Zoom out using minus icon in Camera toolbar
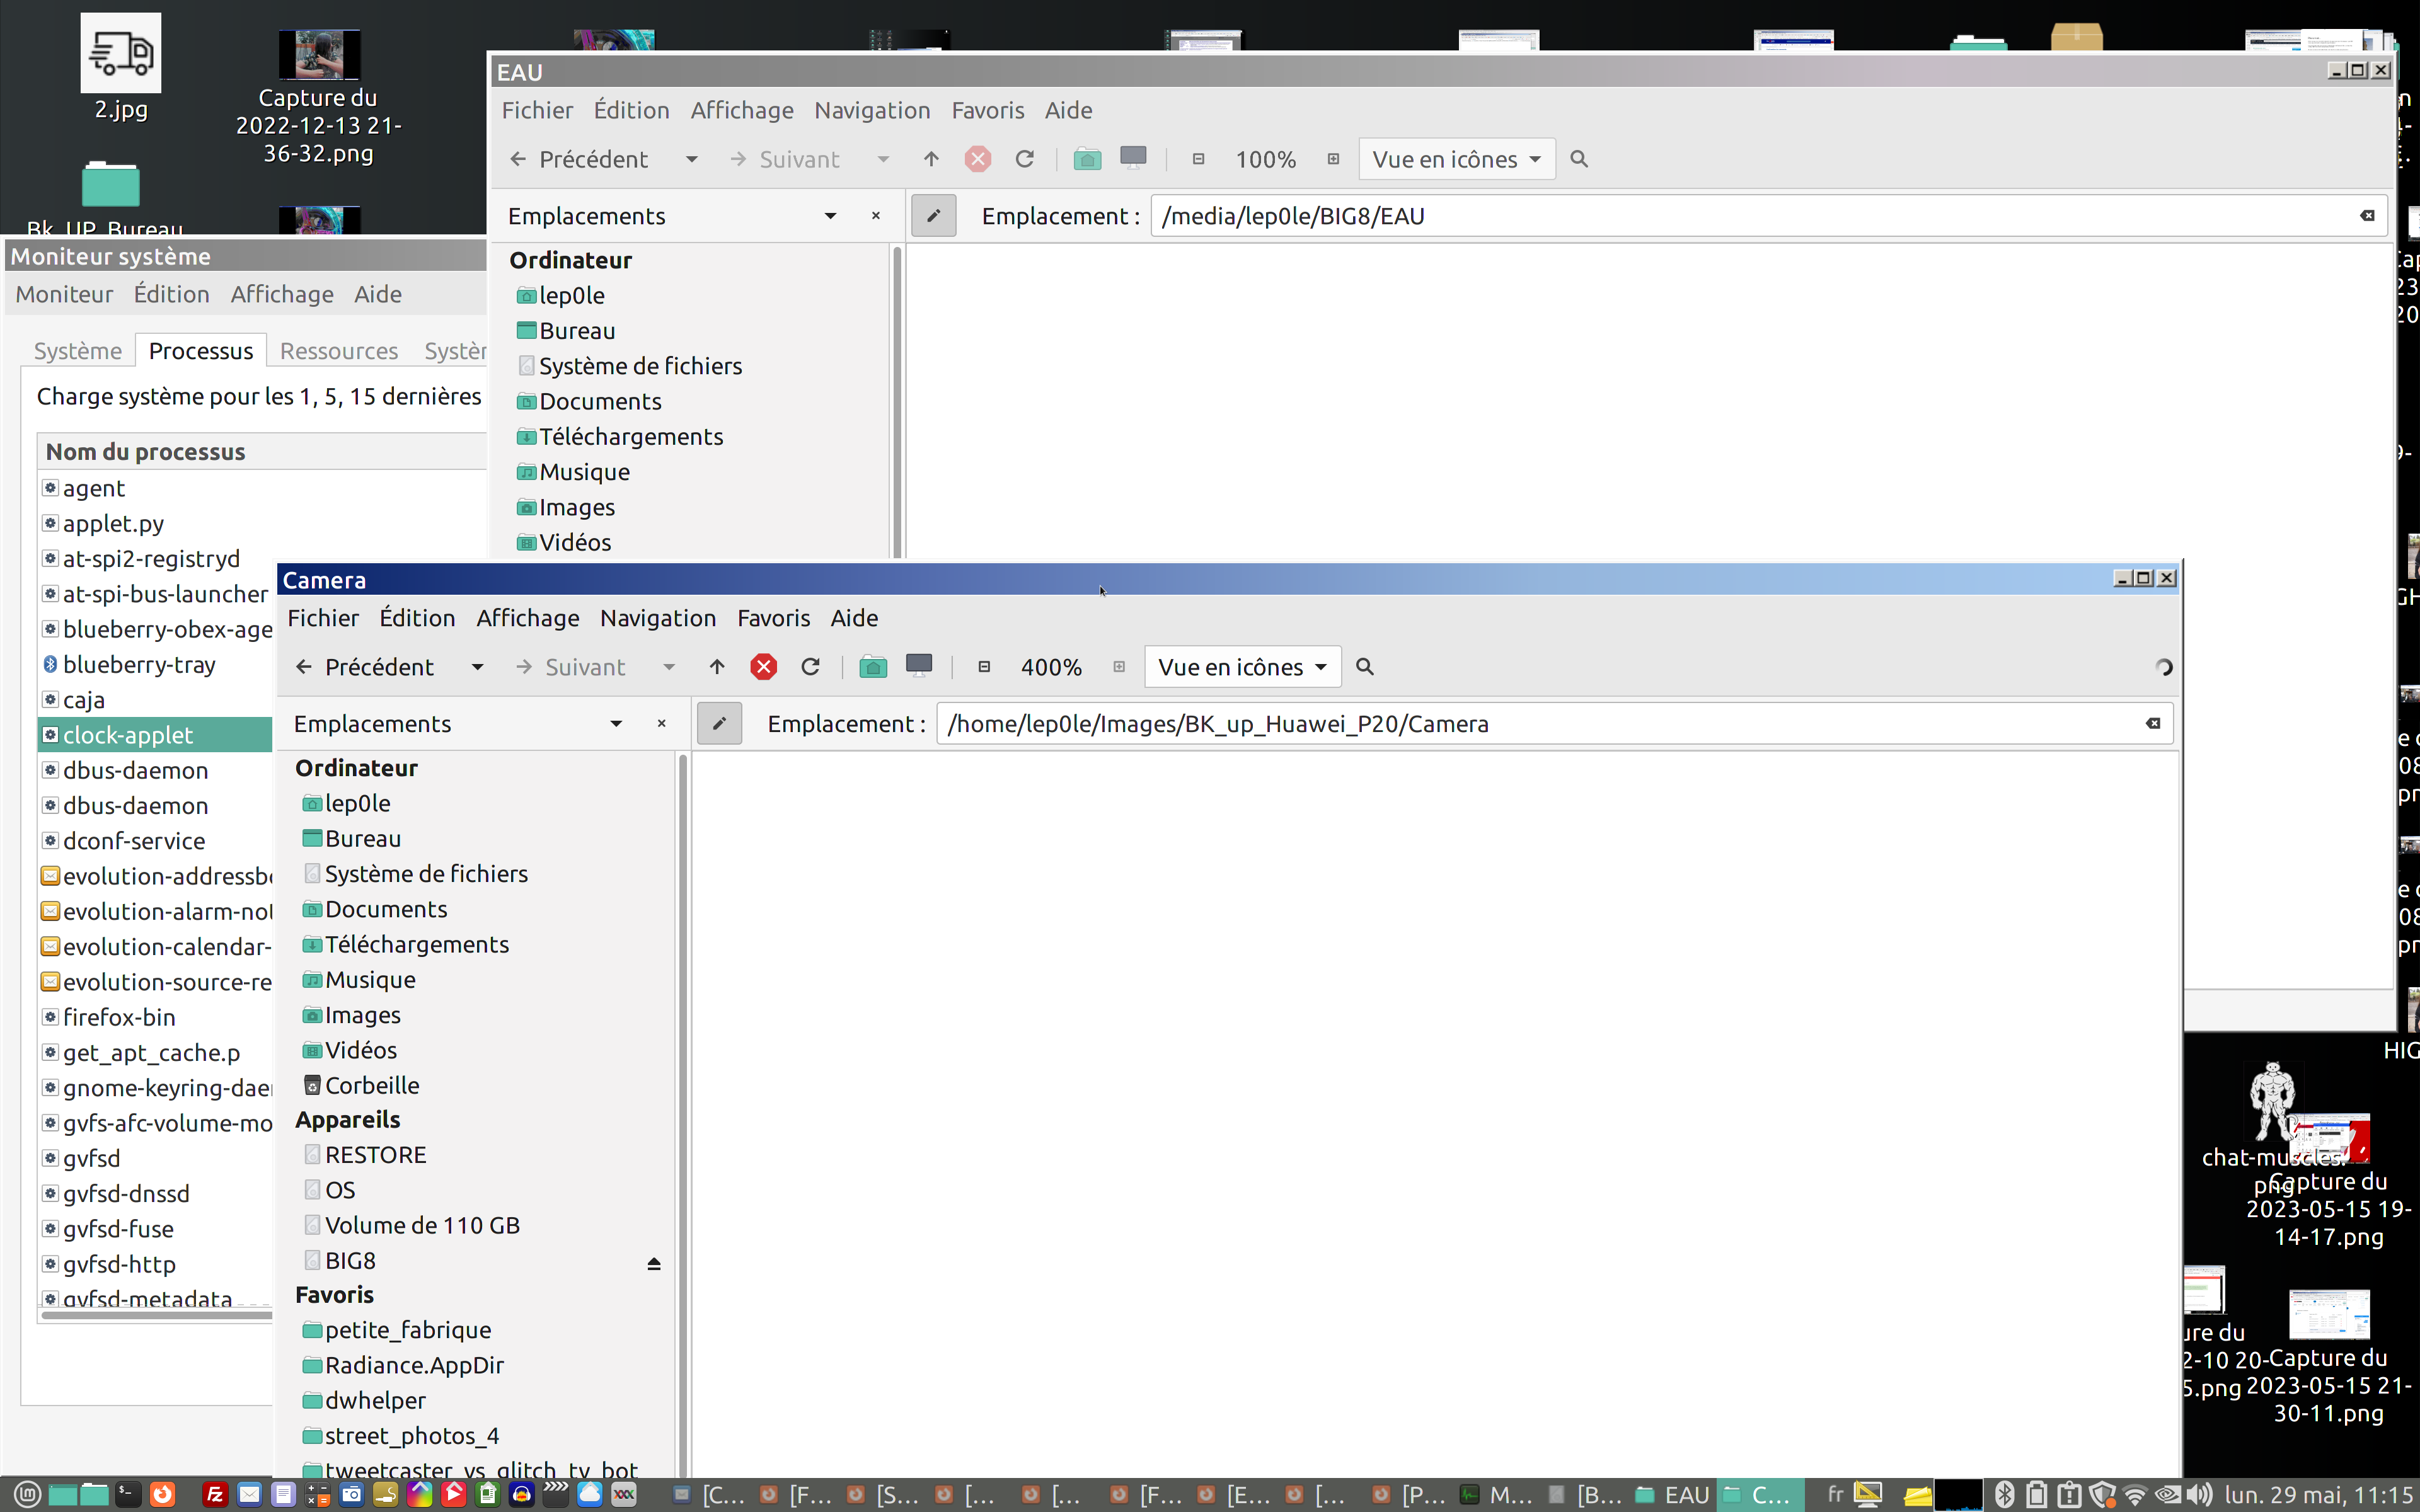The width and height of the screenshot is (2420, 1512). 984,667
